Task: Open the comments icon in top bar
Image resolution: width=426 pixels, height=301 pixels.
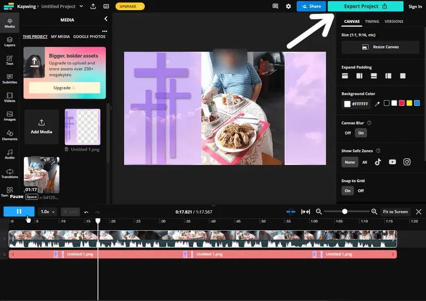Action: (275, 6)
